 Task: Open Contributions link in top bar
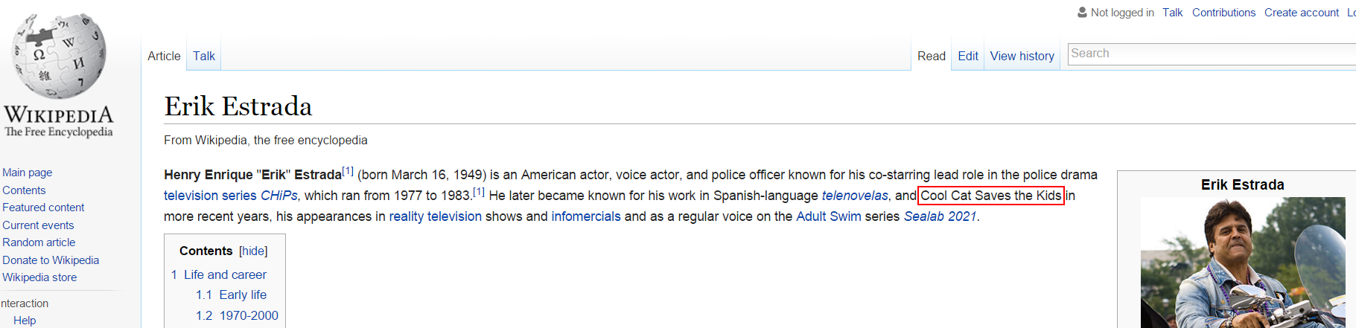[x=1223, y=13]
